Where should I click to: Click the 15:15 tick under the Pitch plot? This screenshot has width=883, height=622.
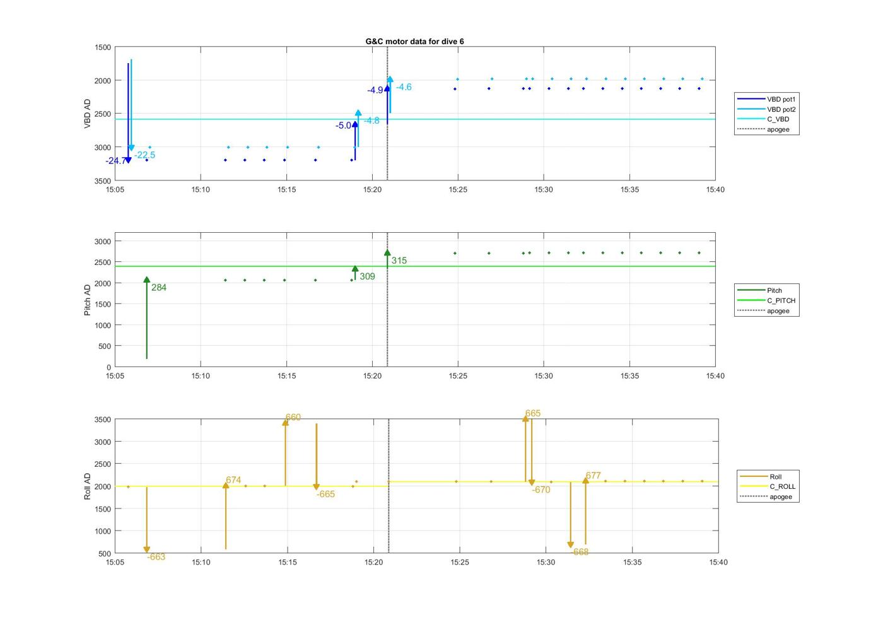(x=286, y=376)
